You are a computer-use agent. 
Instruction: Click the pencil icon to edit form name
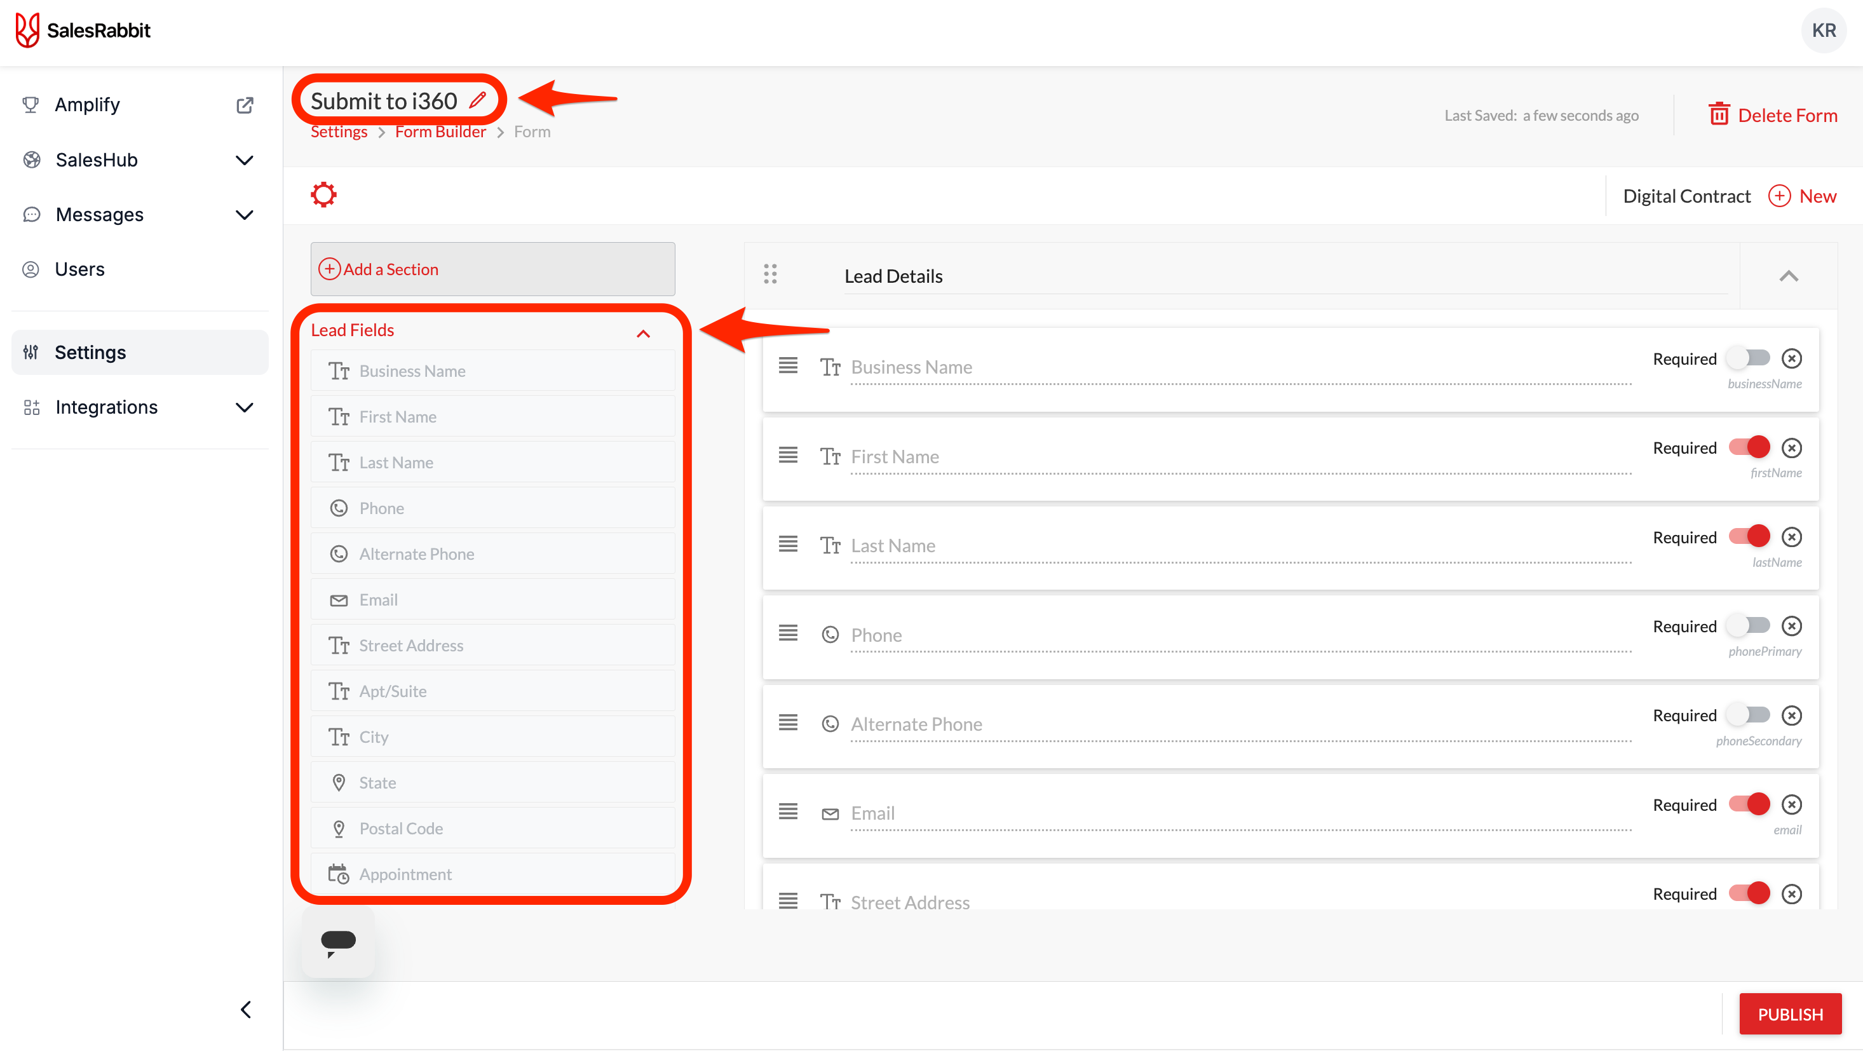[477, 100]
